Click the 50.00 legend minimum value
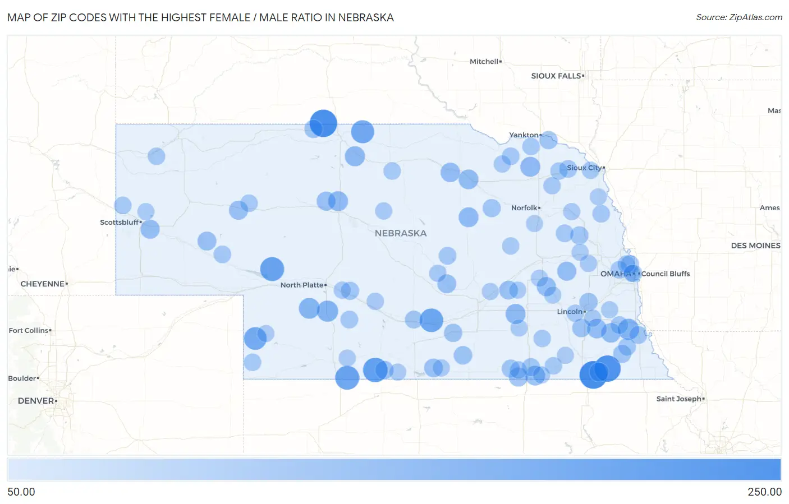789x504 pixels. 21,492
